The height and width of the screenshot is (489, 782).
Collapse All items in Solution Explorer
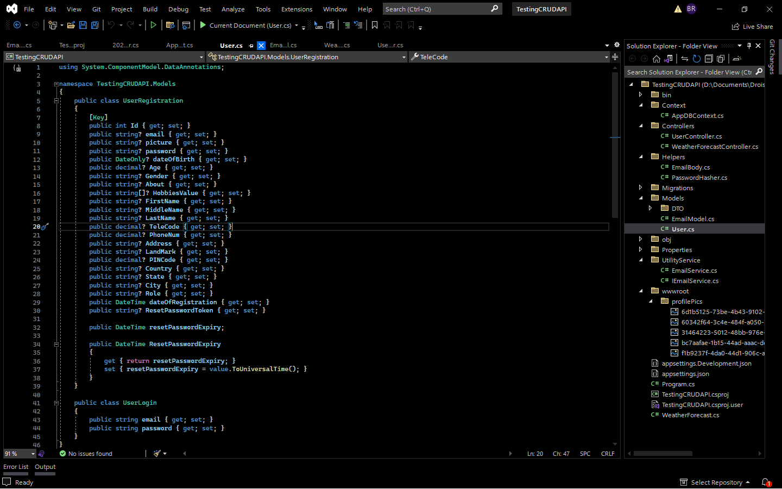point(709,59)
